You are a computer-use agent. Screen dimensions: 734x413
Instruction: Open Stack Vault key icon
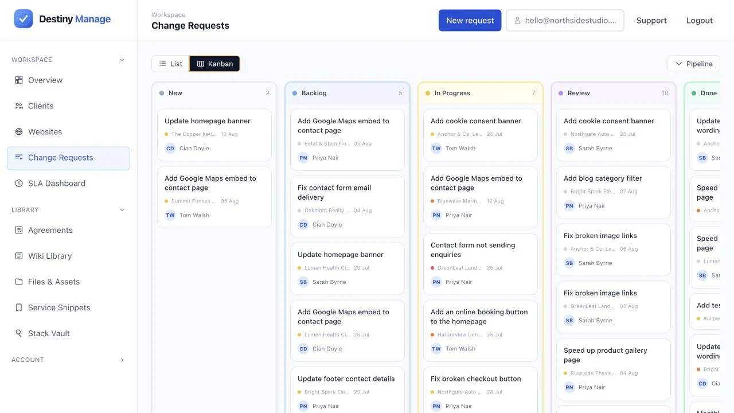pos(19,333)
